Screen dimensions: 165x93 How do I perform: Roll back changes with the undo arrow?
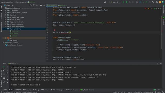point(153,2)
